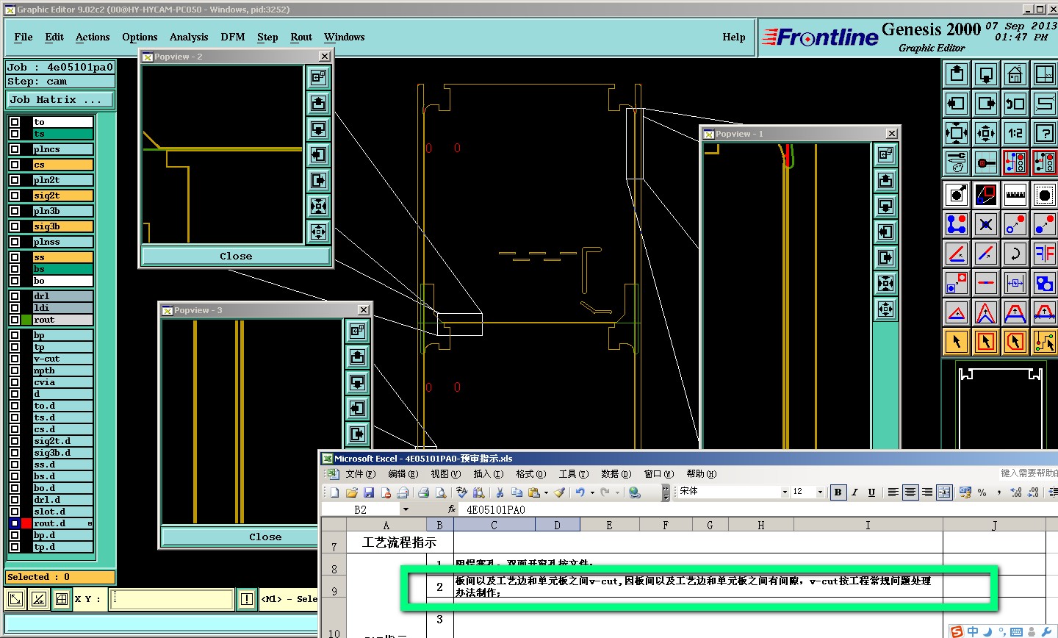Click the X Y coordinate input field
The image size is (1058, 638).
173,599
